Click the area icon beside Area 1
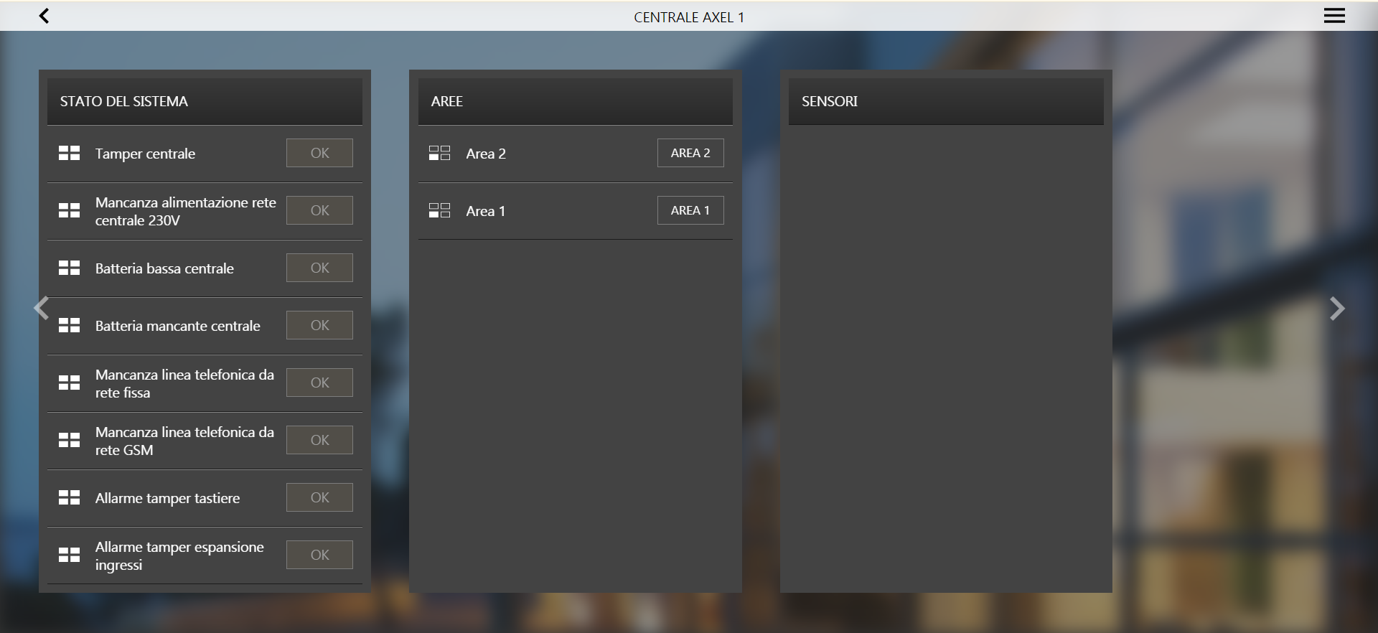The width and height of the screenshot is (1378, 633). (x=439, y=210)
